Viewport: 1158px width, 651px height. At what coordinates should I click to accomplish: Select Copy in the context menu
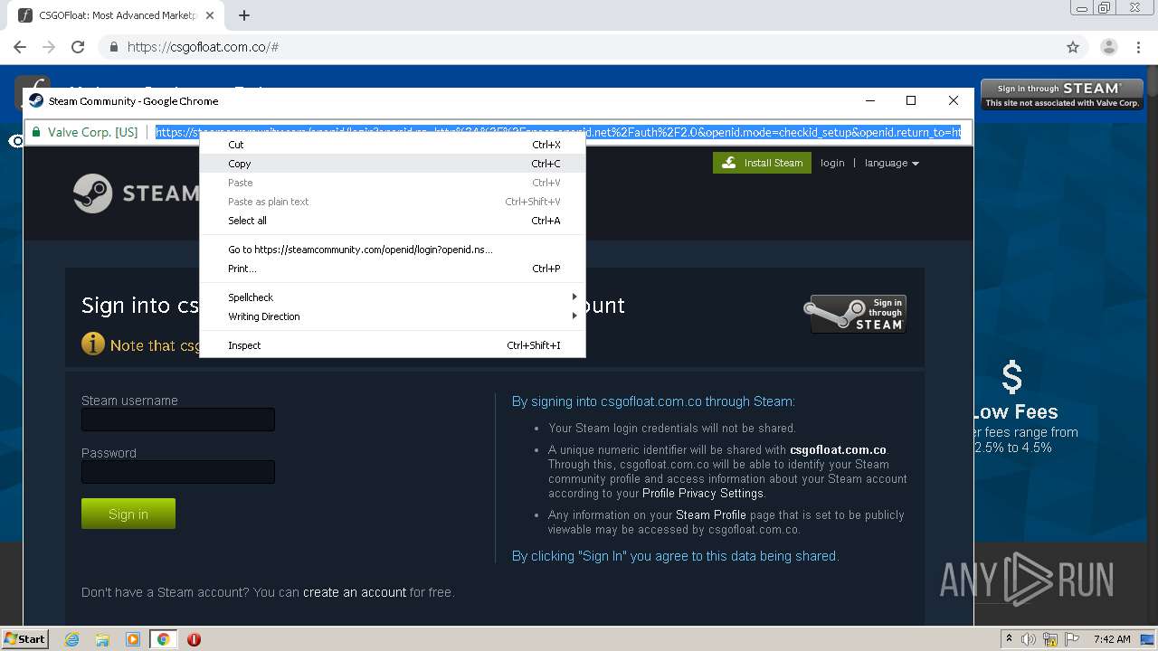point(393,164)
